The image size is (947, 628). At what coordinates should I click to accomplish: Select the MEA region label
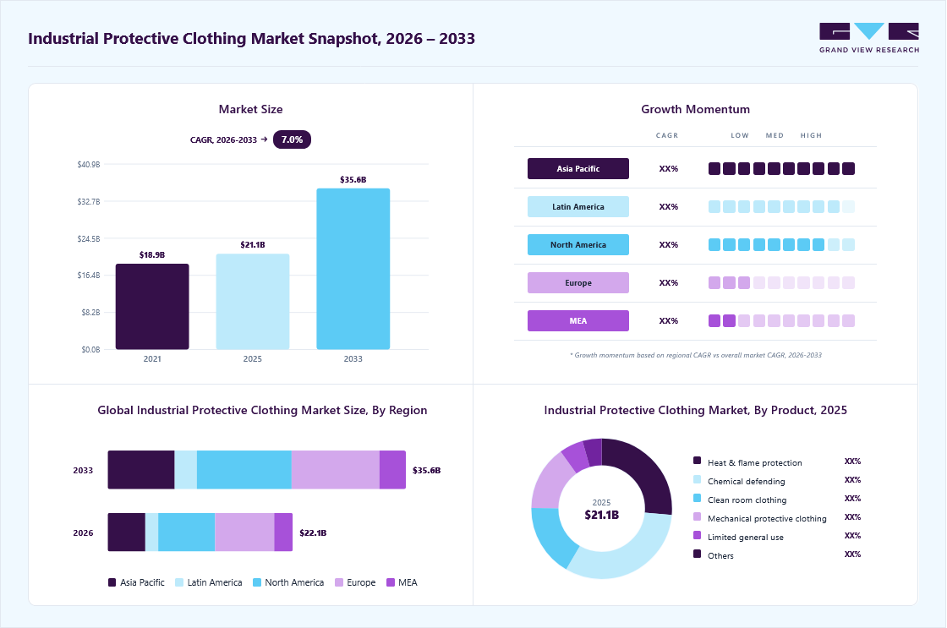tap(578, 320)
